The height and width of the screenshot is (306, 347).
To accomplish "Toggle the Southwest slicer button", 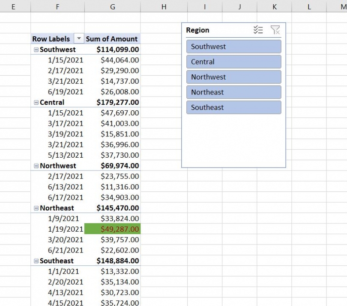I will pos(233,46).
